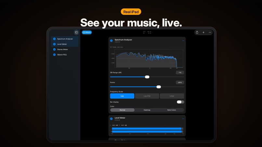The width and height of the screenshot is (262, 147).
Task: Click 5Band PEQ sidebar icon
Action: click(54, 55)
